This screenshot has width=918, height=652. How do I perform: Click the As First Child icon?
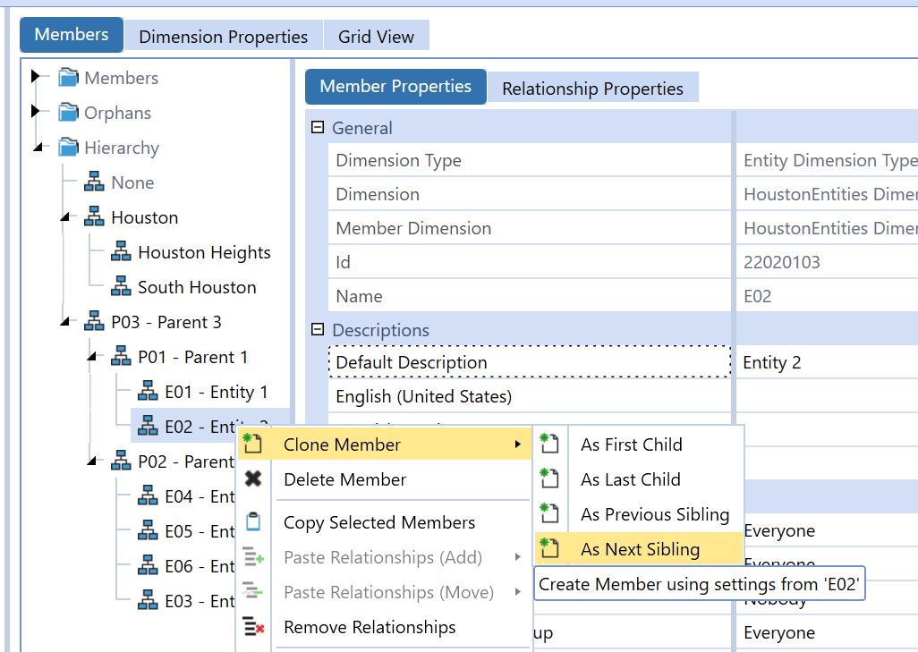tap(549, 445)
